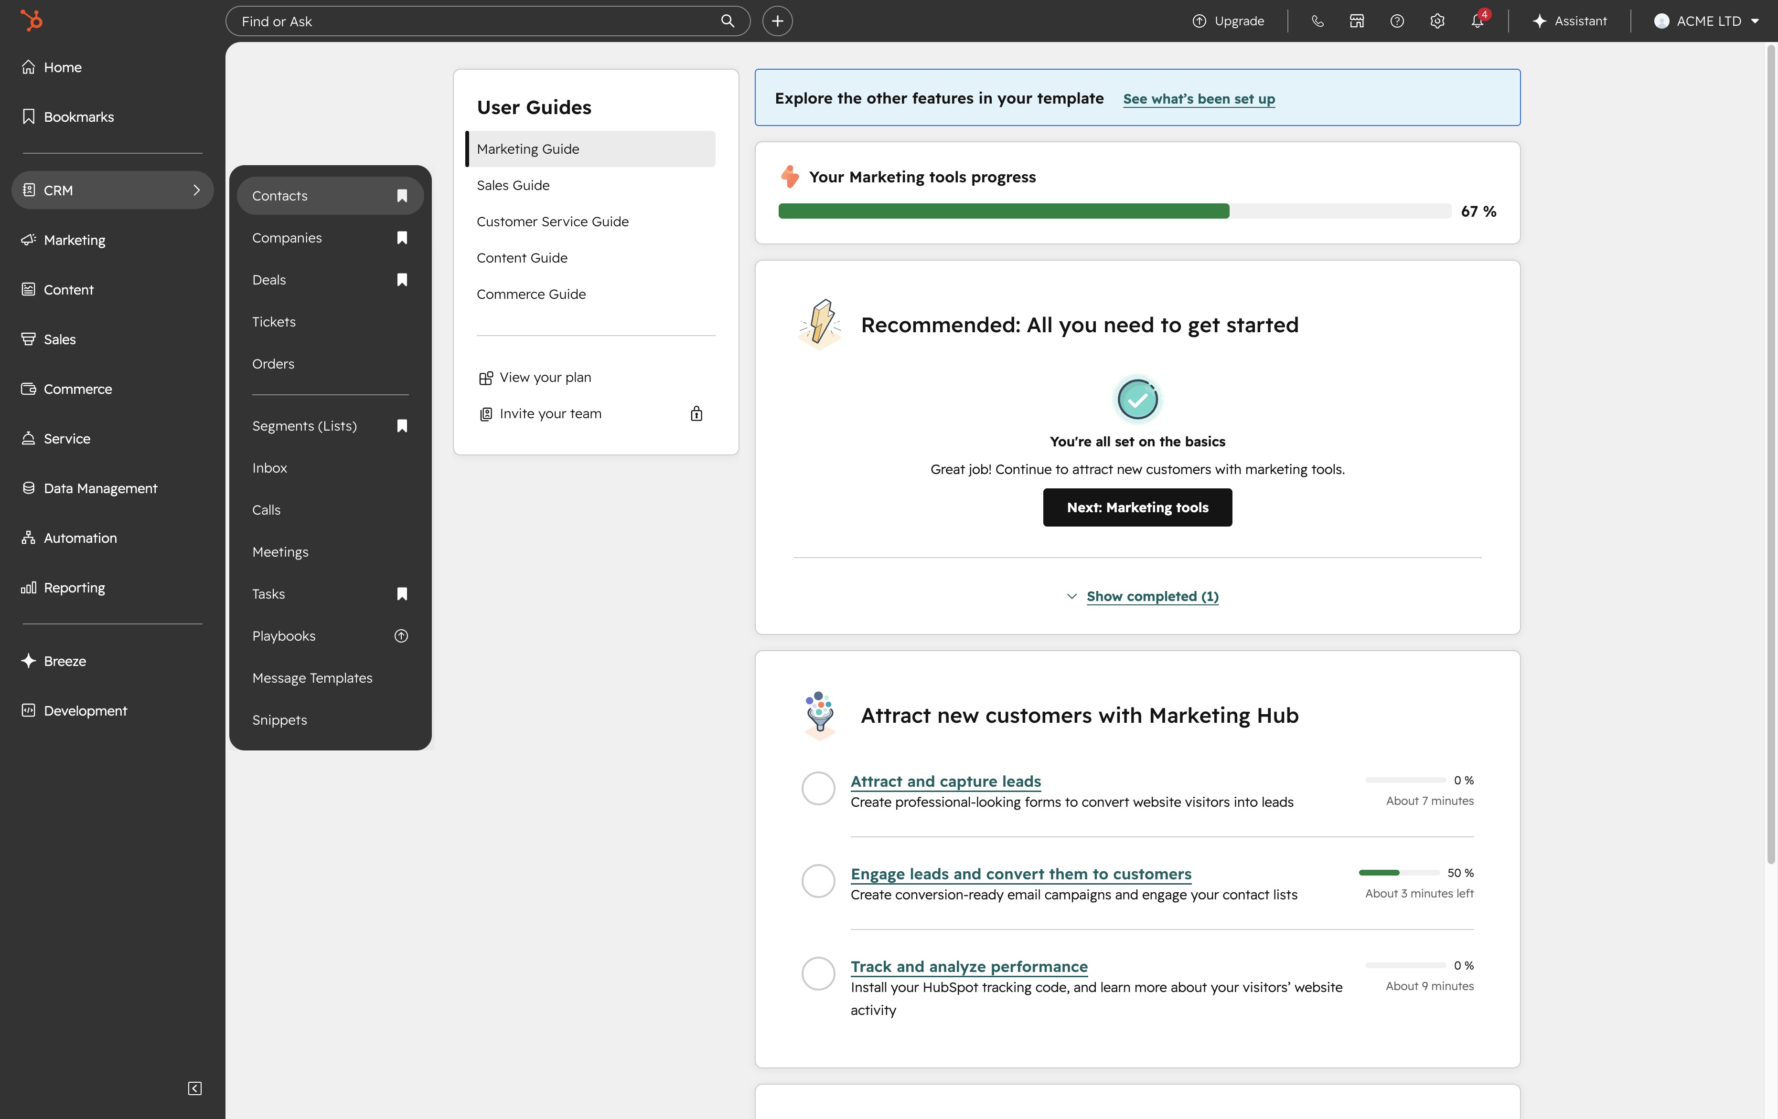Open Tickets in the CRM submenu
This screenshot has height=1119, width=1778.
[x=330, y=322]
